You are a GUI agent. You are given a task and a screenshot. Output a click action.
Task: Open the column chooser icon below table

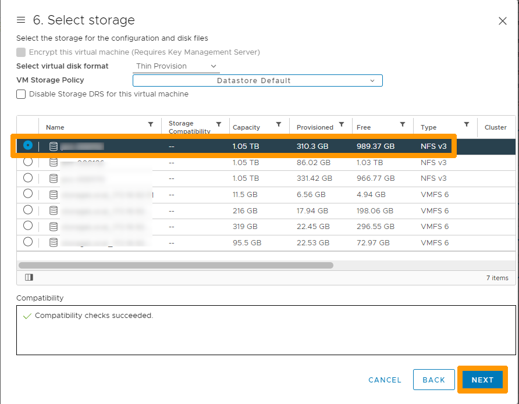(29, 277)
